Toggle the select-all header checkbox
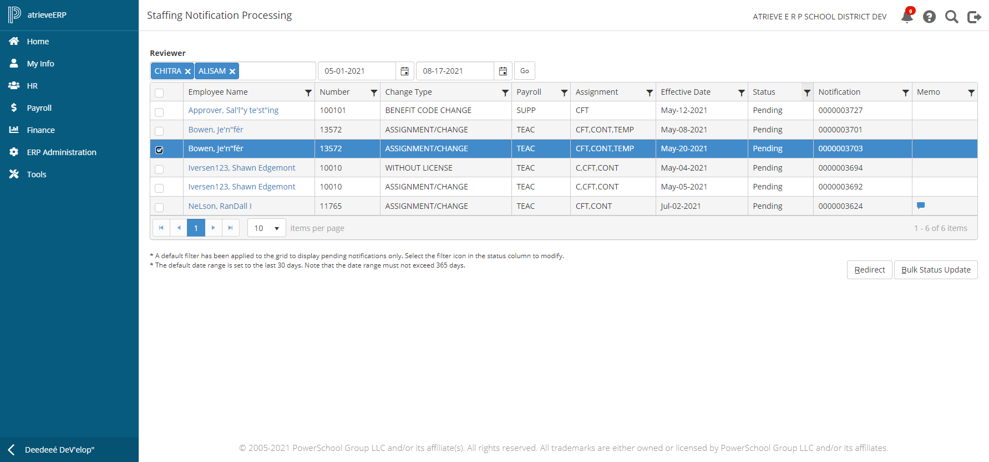 (159, 93)
